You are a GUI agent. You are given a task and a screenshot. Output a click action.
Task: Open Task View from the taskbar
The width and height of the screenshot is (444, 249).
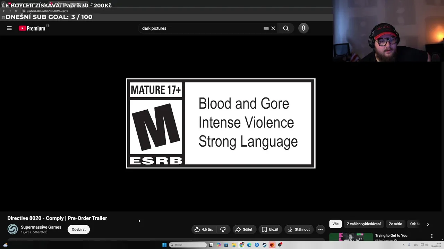pos(211,245)
